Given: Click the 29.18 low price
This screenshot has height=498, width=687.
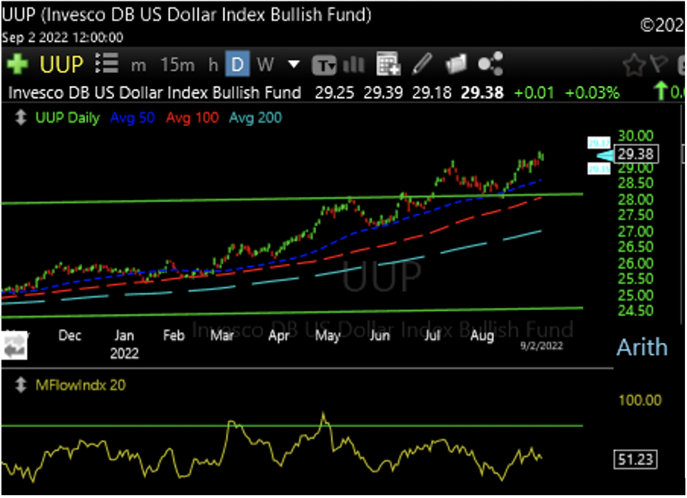Looking at the screenshot, I should point(432,93).
